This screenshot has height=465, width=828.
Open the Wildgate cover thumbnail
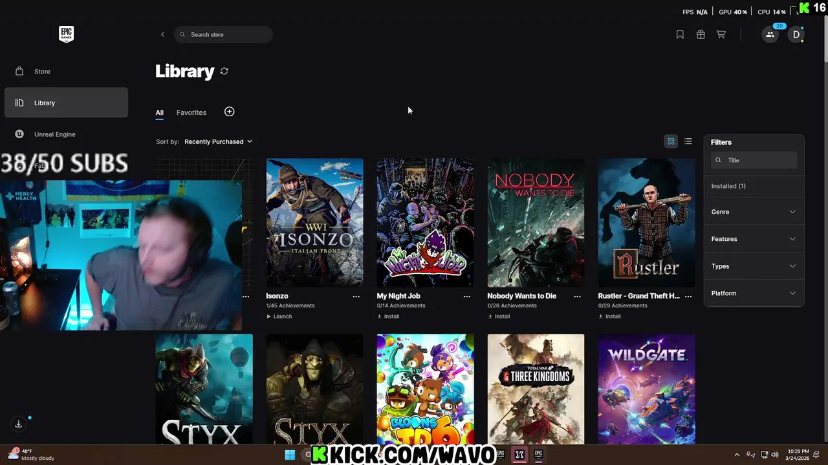pyautogui.click(x=646, y=389)
